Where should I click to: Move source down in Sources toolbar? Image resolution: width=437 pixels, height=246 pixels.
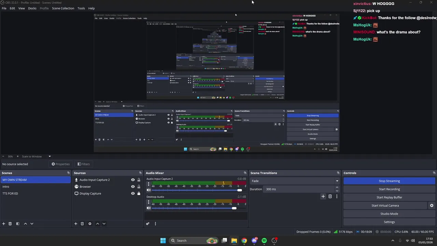[x=104, y=224]
